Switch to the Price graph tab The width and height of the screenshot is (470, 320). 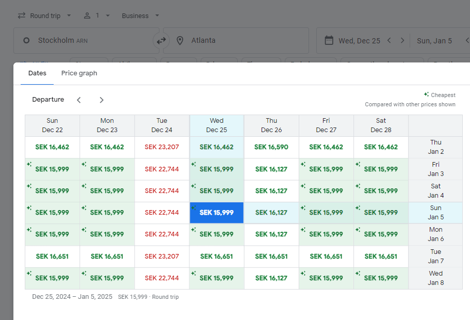(79, 73)
